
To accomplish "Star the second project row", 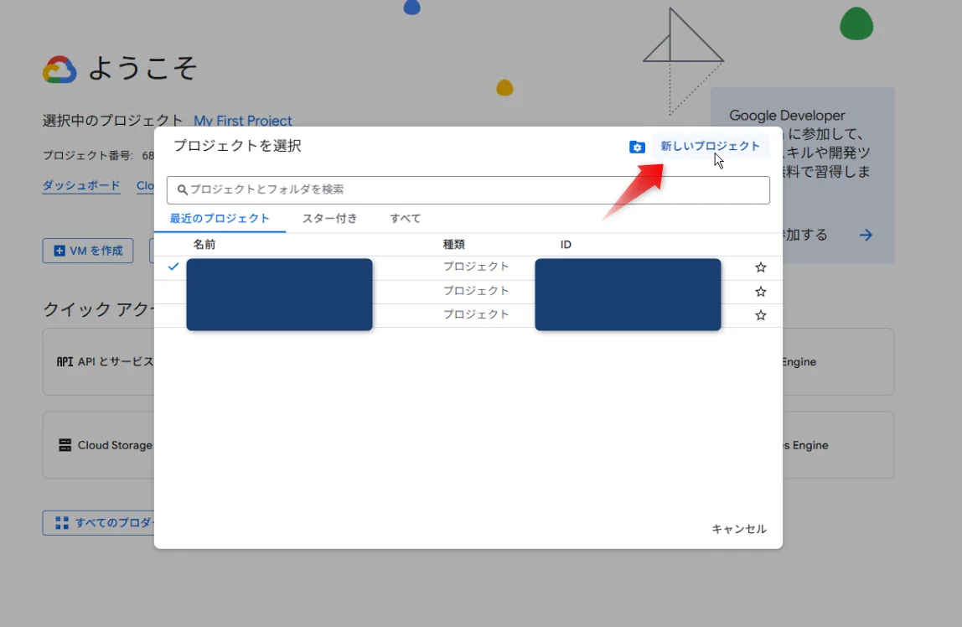I will tap(760, 292).
